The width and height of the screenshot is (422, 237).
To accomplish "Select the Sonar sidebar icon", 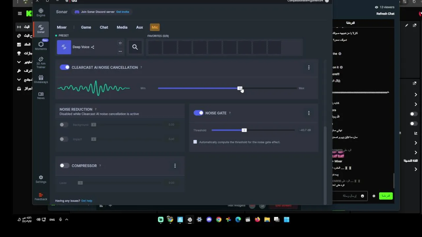I will pos(41,29).
